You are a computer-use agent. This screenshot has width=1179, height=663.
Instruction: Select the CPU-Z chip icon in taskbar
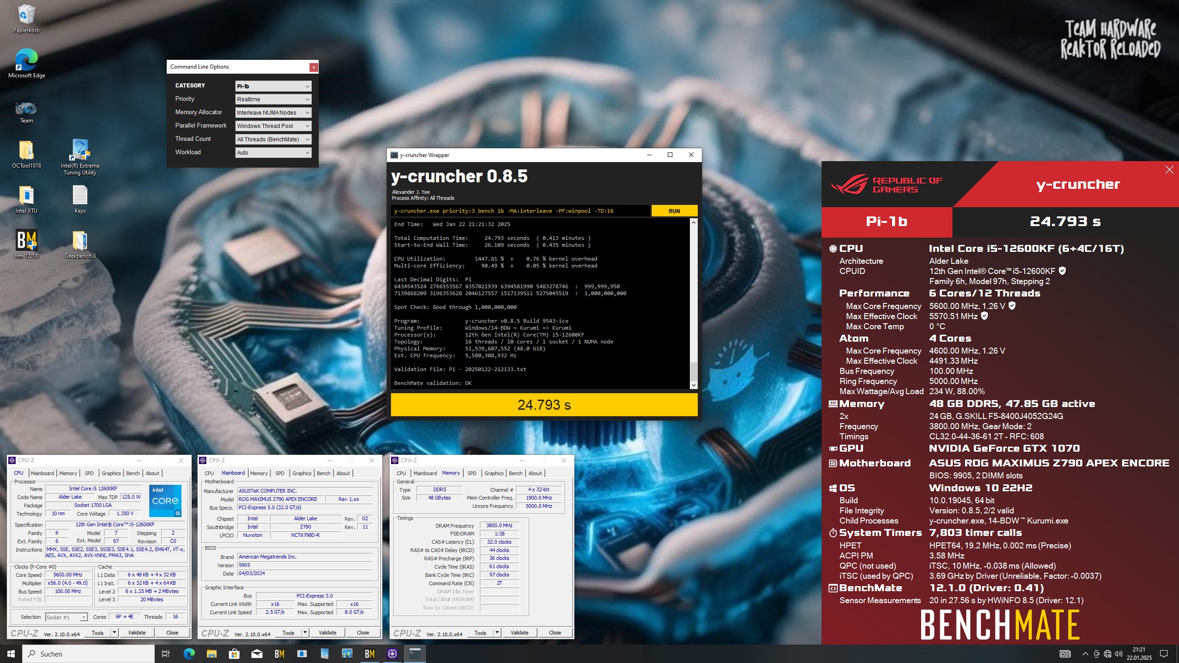pos(392,654)
